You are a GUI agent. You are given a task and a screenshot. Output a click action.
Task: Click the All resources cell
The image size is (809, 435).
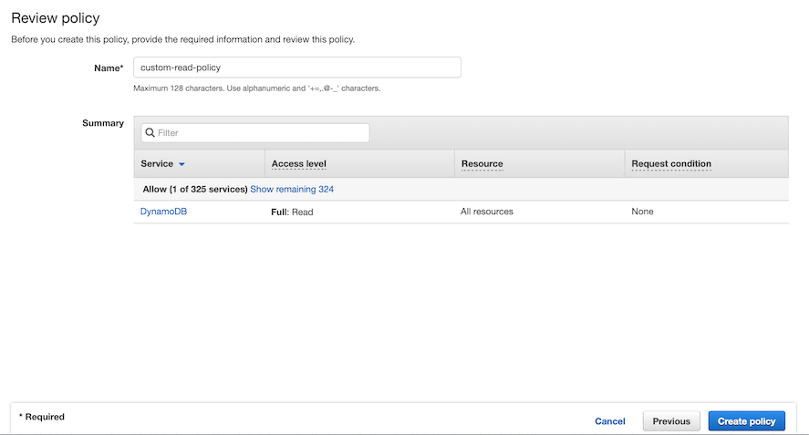point(487,212)
